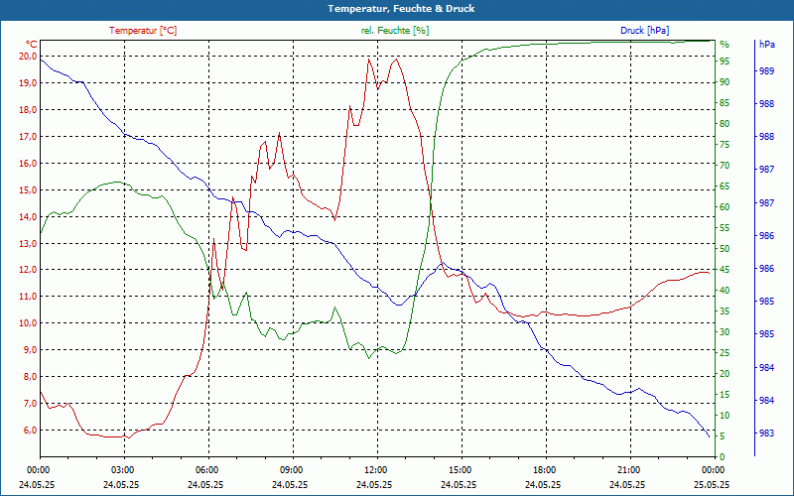Click the 09:00 time axis label
This screenshot has width=794, height=496.
pyautogui.click(x=291, y=470)
